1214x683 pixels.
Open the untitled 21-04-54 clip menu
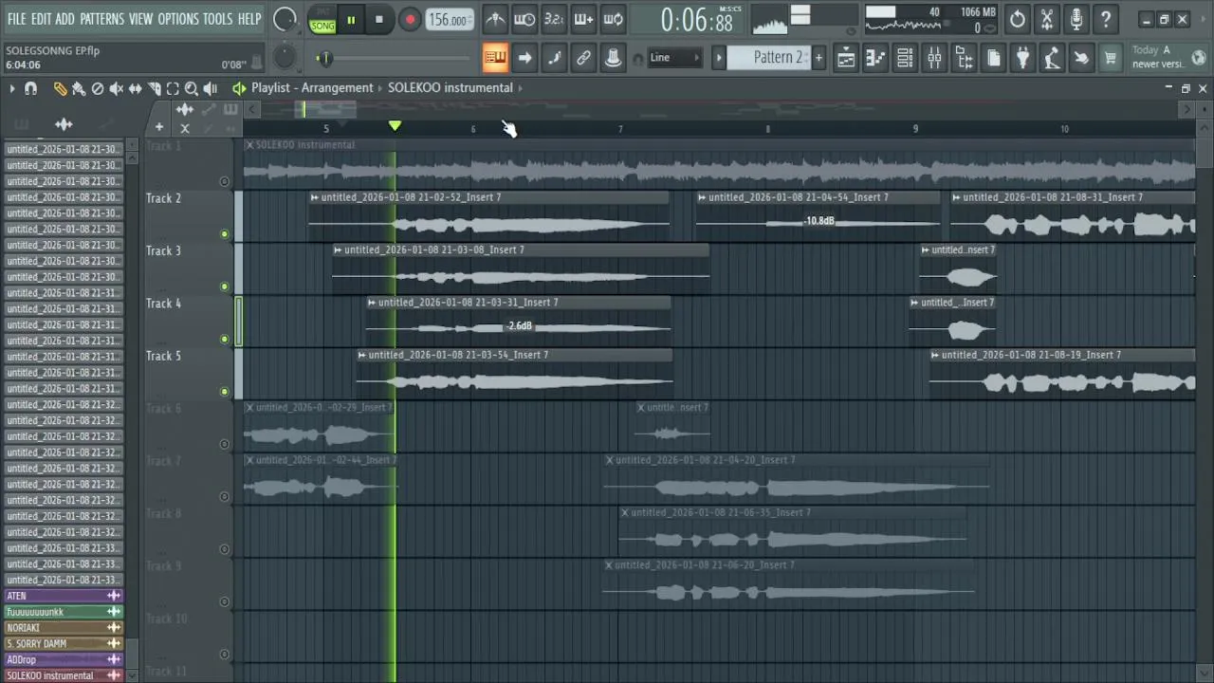(x=702, y=197)
